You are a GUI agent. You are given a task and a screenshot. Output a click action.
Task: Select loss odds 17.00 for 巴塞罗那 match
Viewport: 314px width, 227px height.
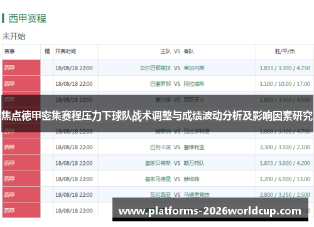[x=303, y=84]
